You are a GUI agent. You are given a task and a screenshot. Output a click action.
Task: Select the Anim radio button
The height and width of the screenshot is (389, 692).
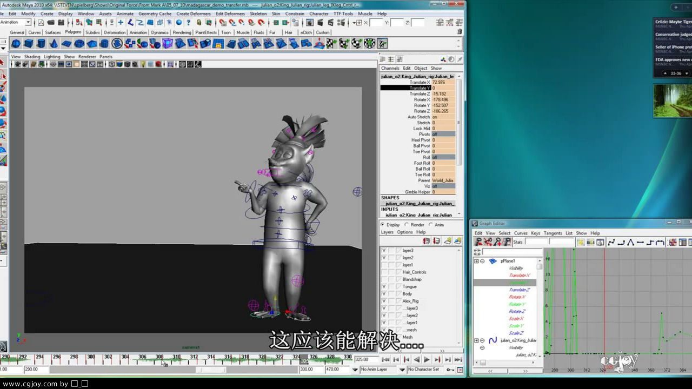[430, 225]
